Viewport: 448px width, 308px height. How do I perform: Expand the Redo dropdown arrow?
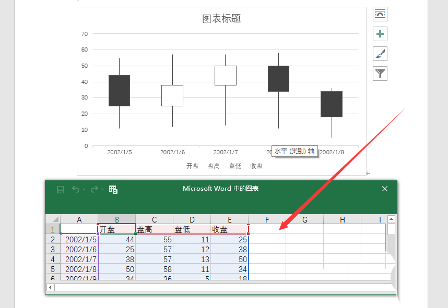[x=102, y=189]
